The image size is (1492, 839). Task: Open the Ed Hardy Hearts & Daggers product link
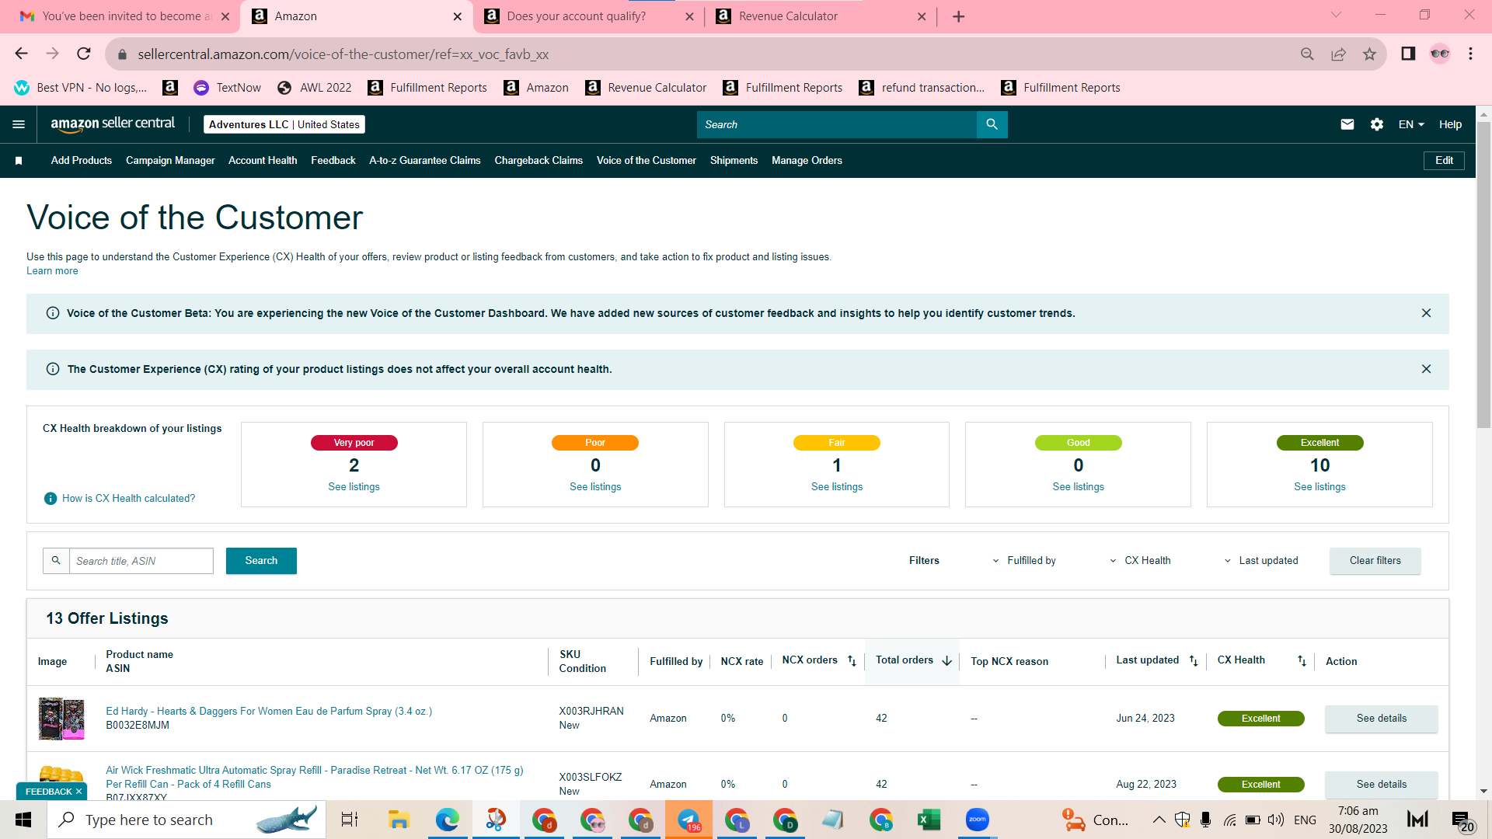click(x=269, y=712)
